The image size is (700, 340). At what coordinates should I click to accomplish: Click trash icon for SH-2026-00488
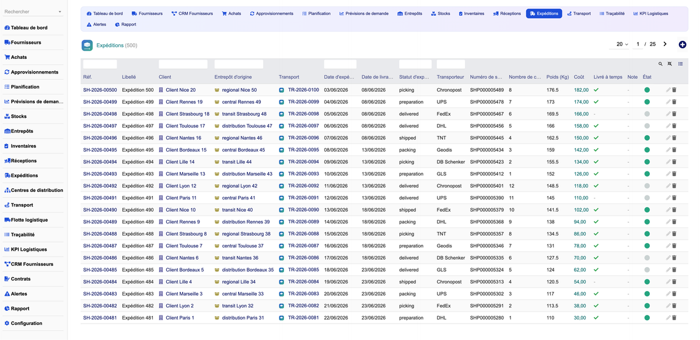click(x=674, y=234)
